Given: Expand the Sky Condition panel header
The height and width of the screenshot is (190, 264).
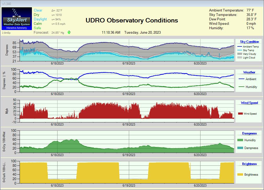Looking at the screenshot, I should click(249, 41).
